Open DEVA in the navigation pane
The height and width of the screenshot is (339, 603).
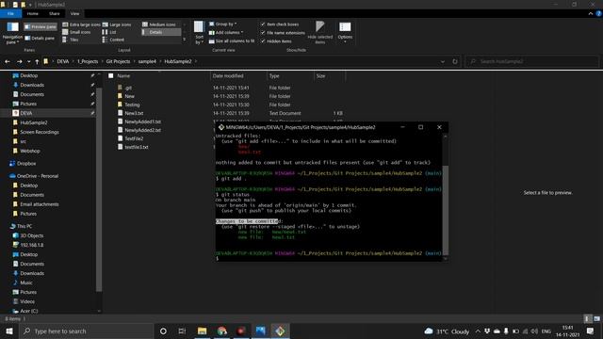click(26, 113)
